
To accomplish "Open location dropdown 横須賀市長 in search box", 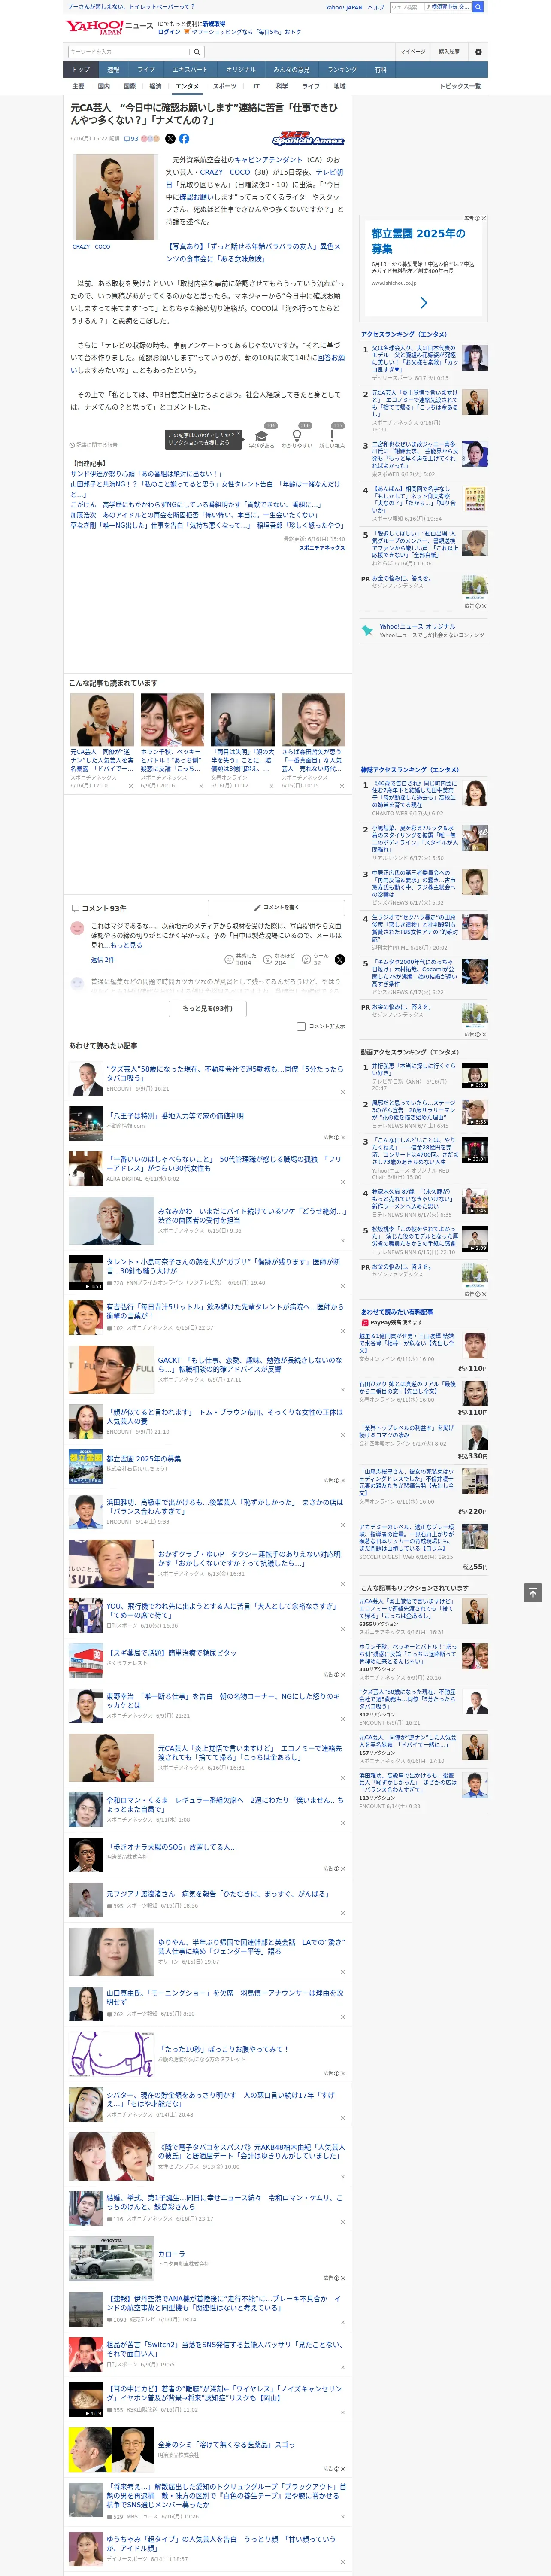I will tap(447, 7).
